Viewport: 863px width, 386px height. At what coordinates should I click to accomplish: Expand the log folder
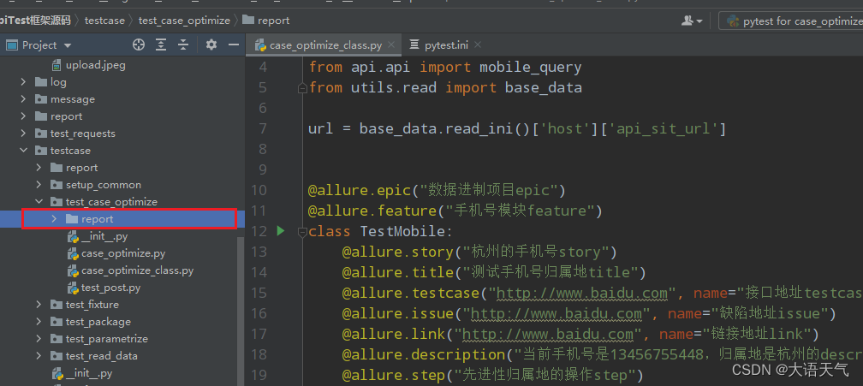pos(23,82)
